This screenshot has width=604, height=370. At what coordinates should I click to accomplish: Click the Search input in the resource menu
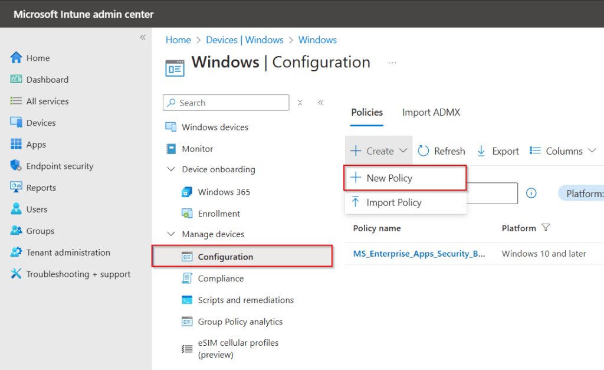click(231, 103)
